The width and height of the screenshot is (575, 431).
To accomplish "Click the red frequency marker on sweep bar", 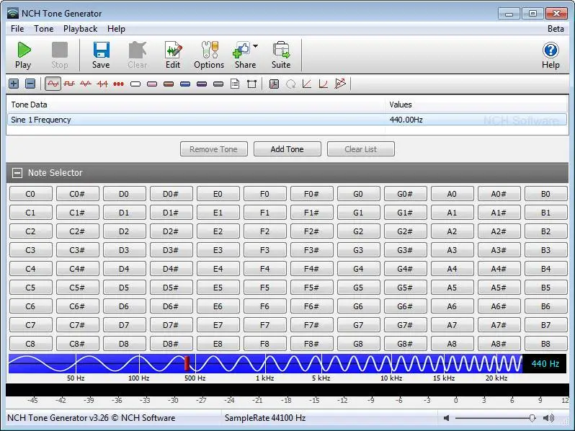I will point(187,363).
